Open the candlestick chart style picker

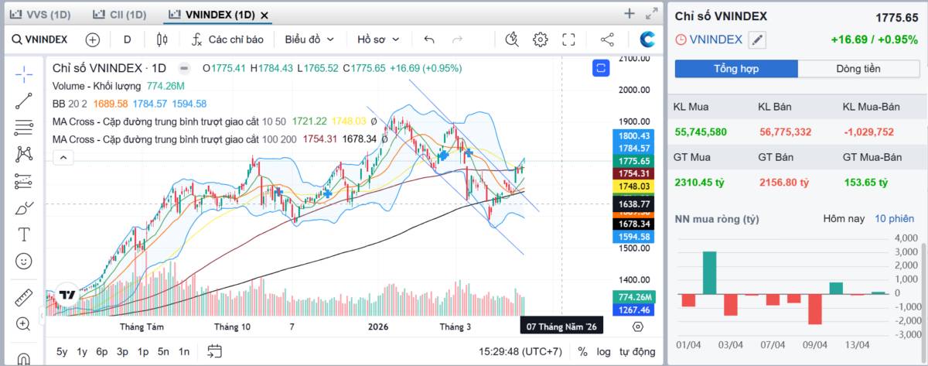point(162,39)
